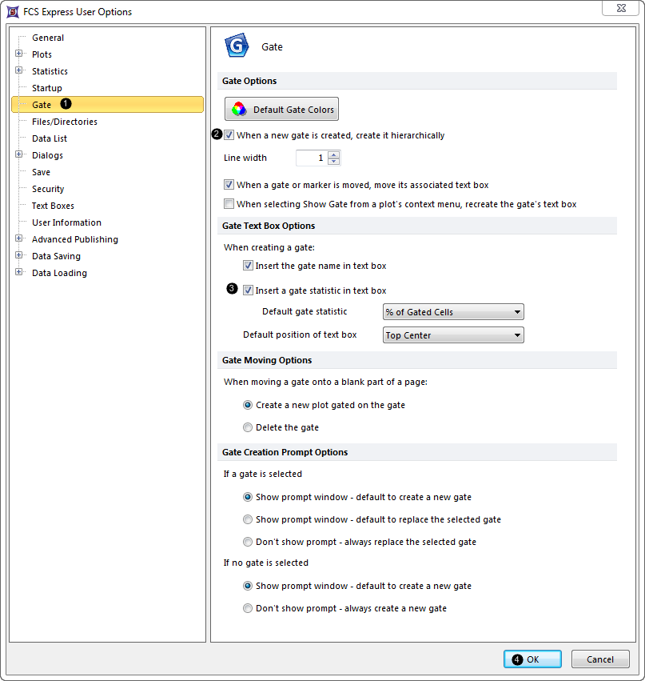Toggle hierarchical gate creation checkbox

pyautogui.click(x=229, y=135)
